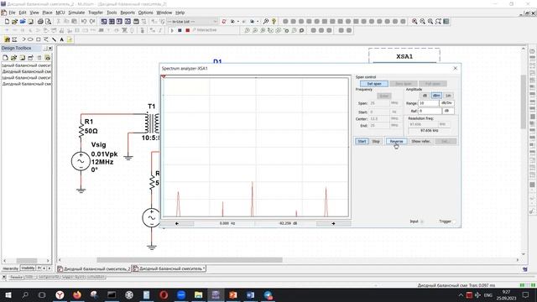Select first design in Design Toolbox list
Screen dimensions: 537x302
[x=27, y=65]
